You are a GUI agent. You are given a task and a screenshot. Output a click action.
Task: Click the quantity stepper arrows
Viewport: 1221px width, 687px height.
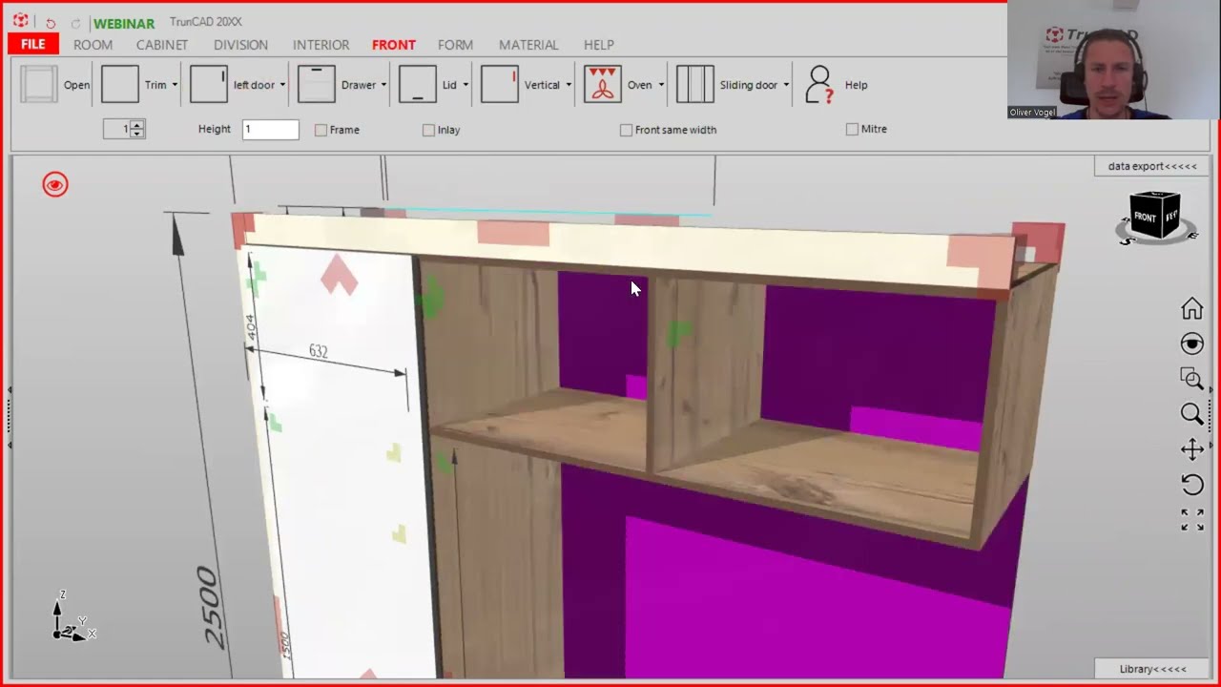137,129
